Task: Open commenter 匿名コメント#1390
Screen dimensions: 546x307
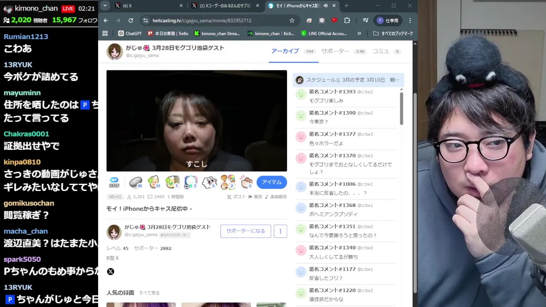Action: [x=332, y=113]
